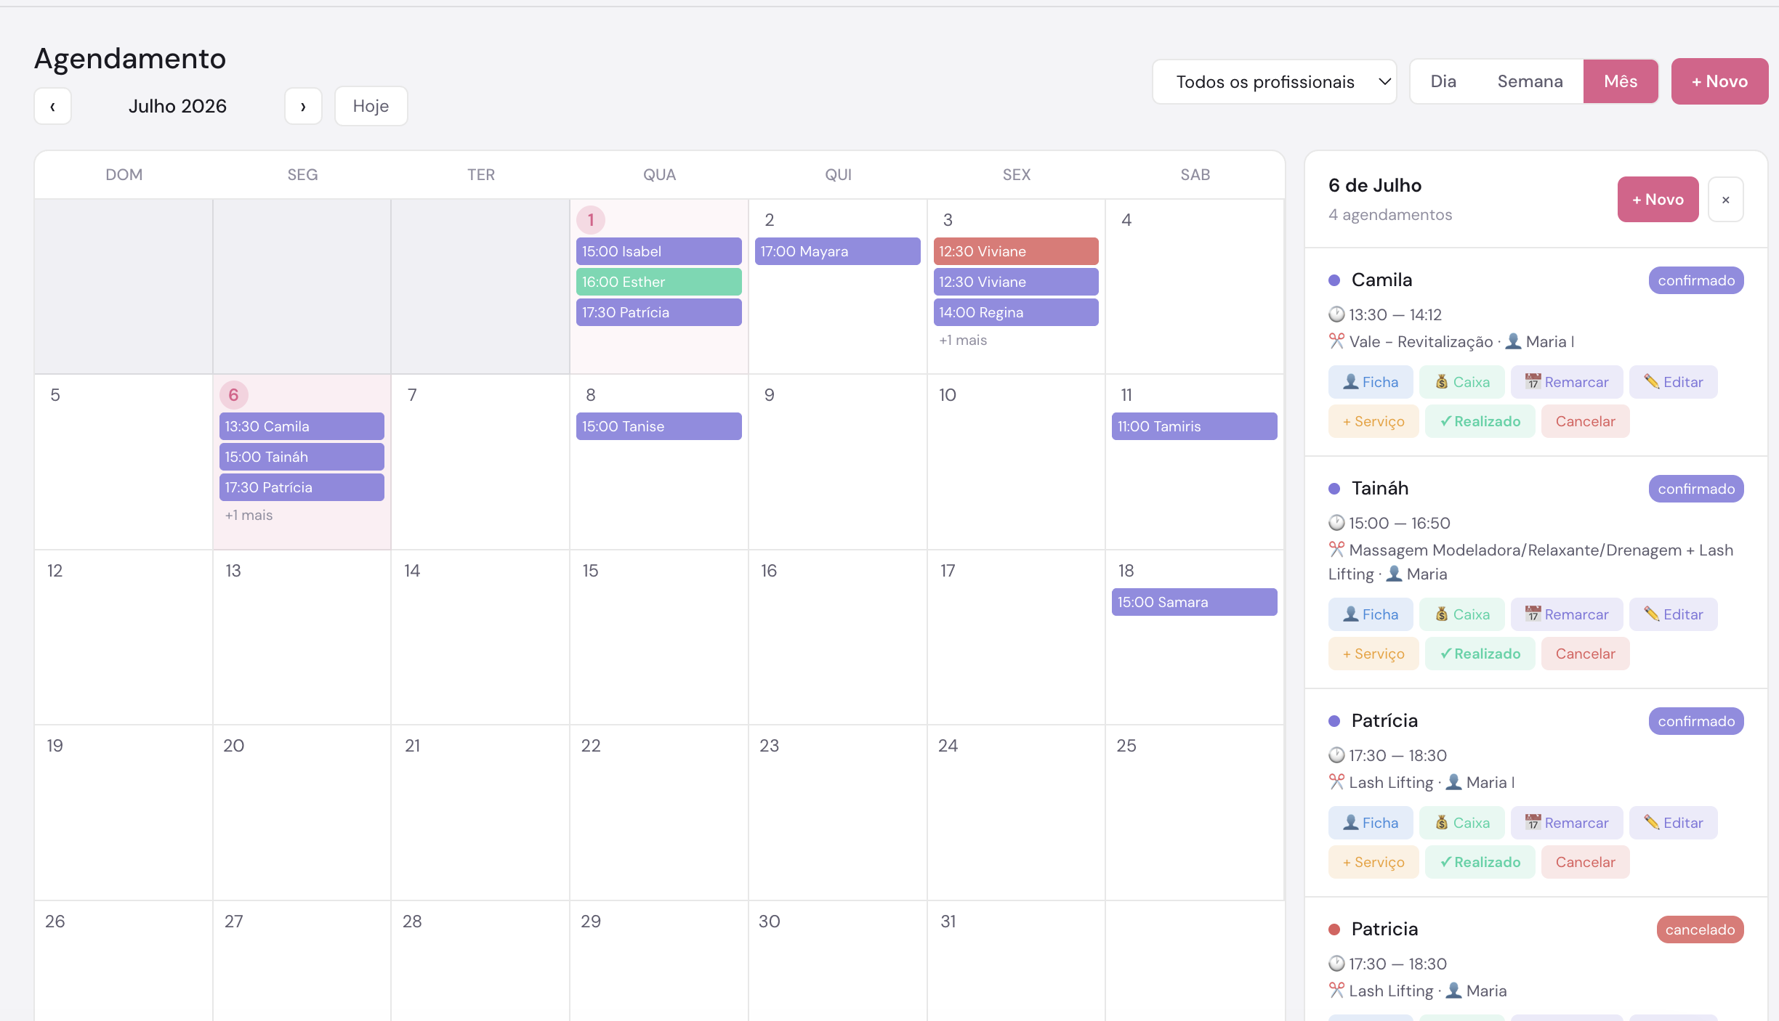Select day 6 in calendar

(x=233, y=395)
